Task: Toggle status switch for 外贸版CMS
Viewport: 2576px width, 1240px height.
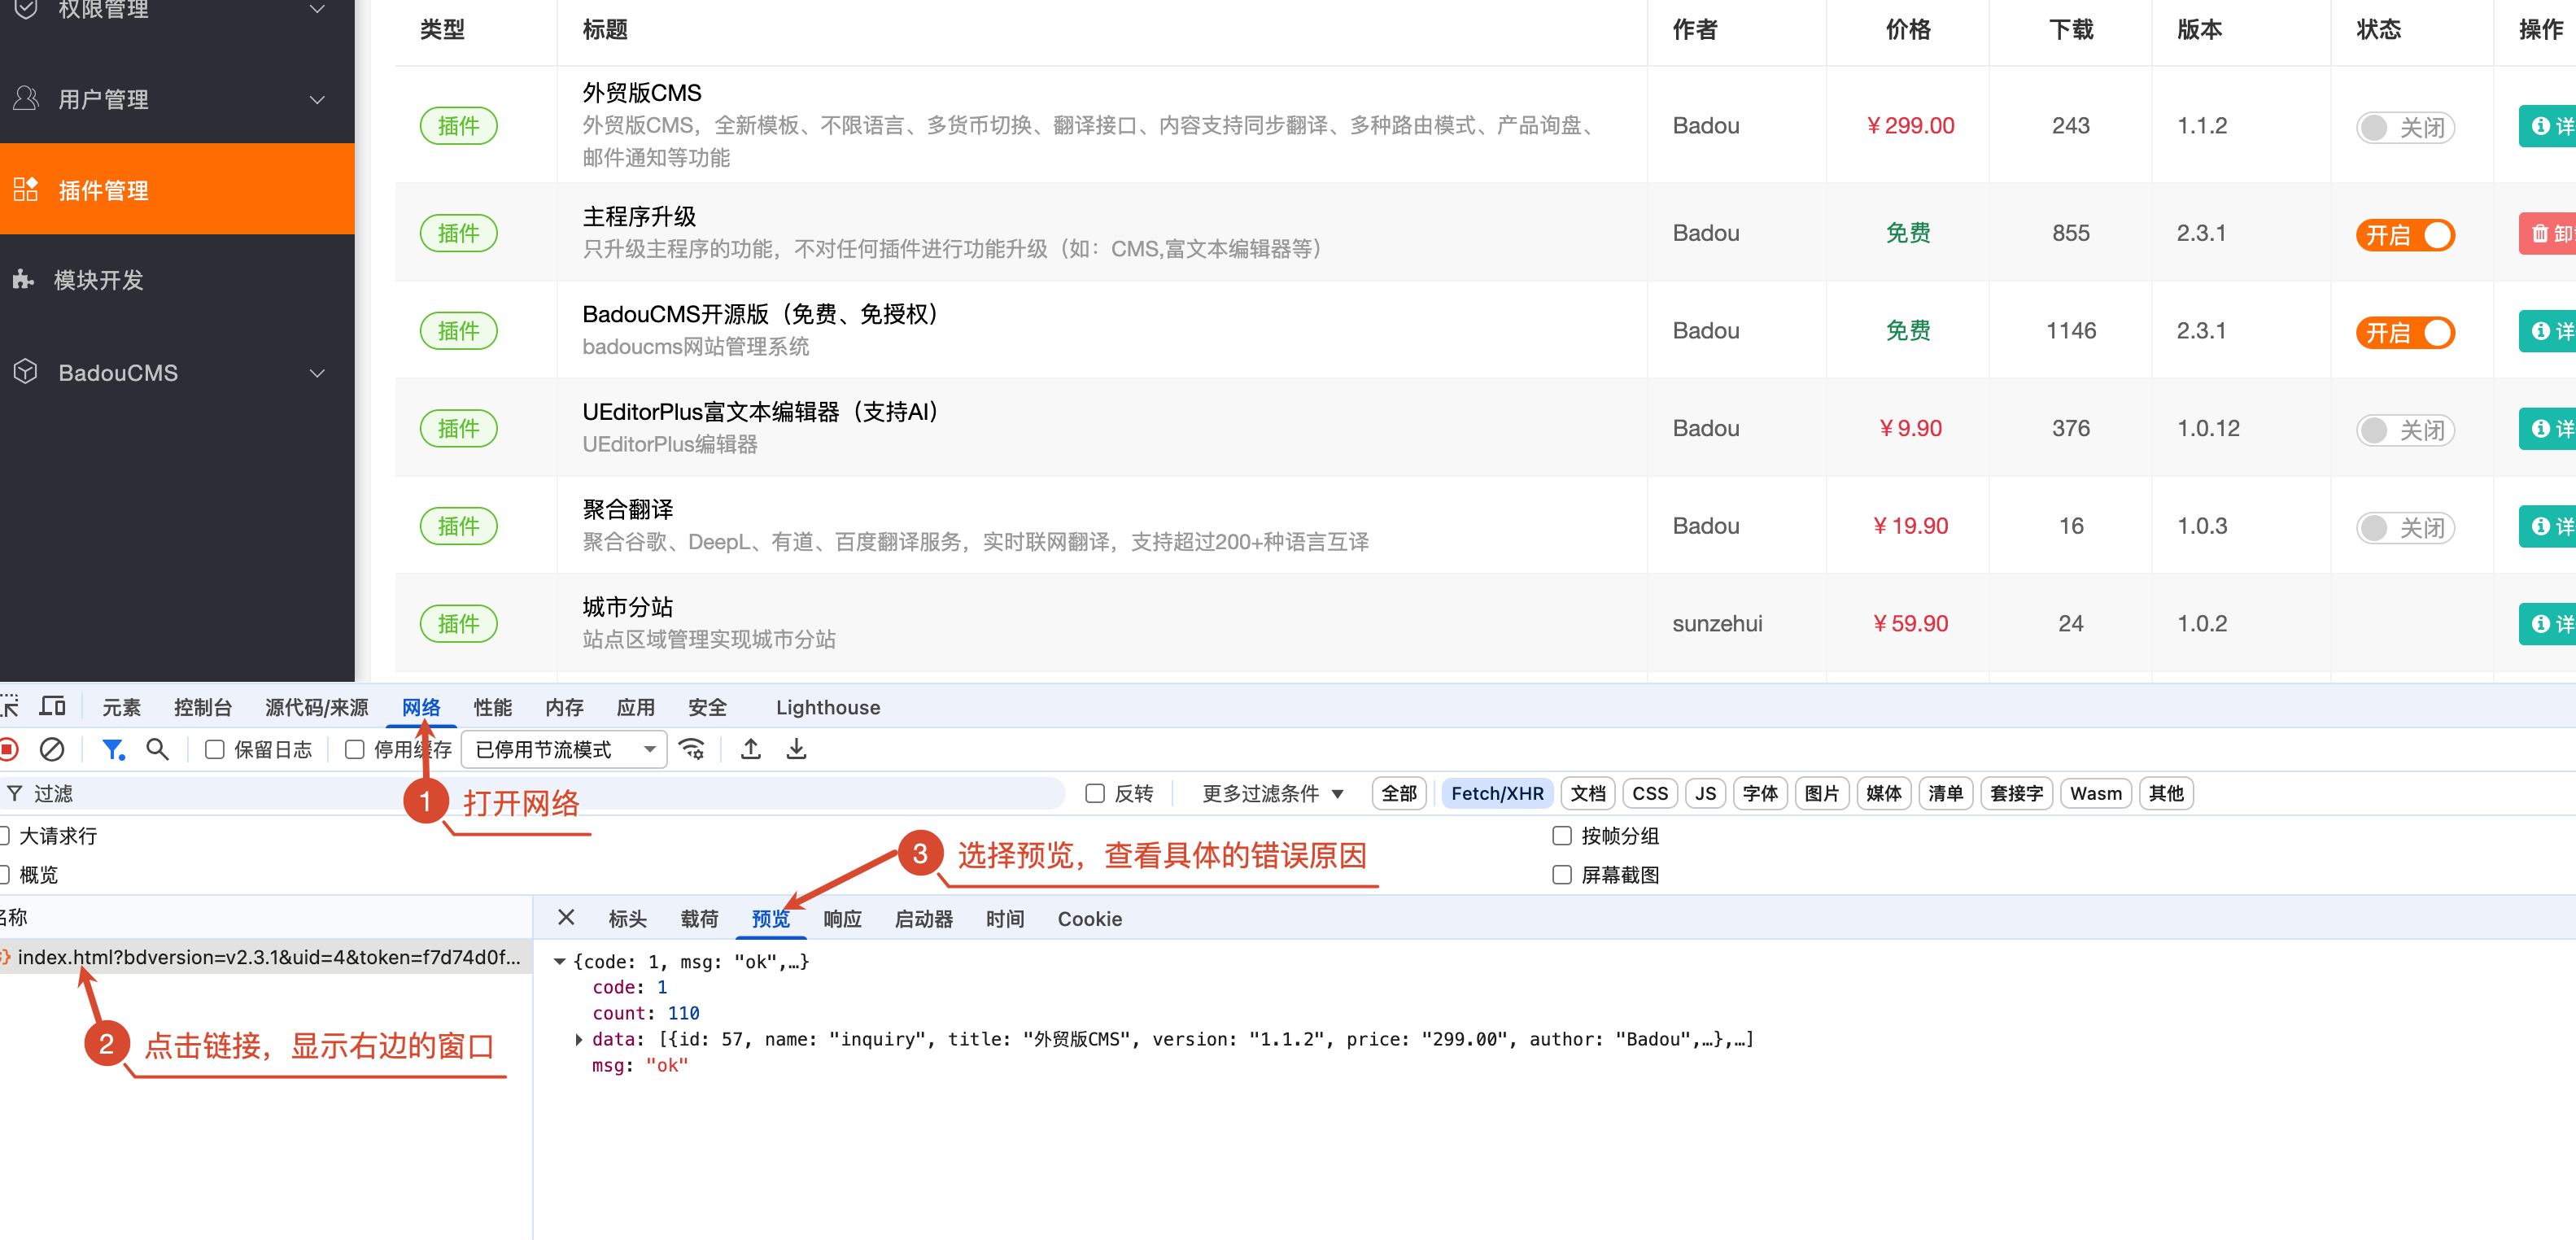Action: (2405, 127)
